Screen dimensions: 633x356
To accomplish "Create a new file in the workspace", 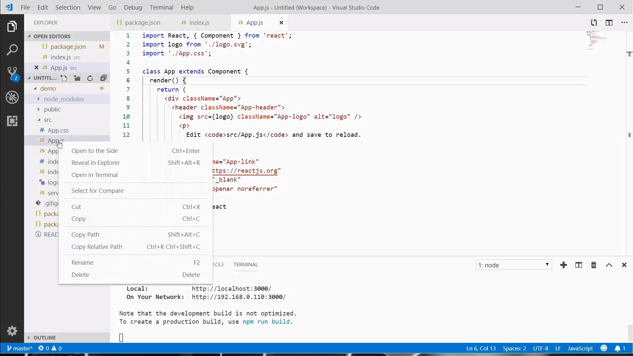I will coord(64,78).
